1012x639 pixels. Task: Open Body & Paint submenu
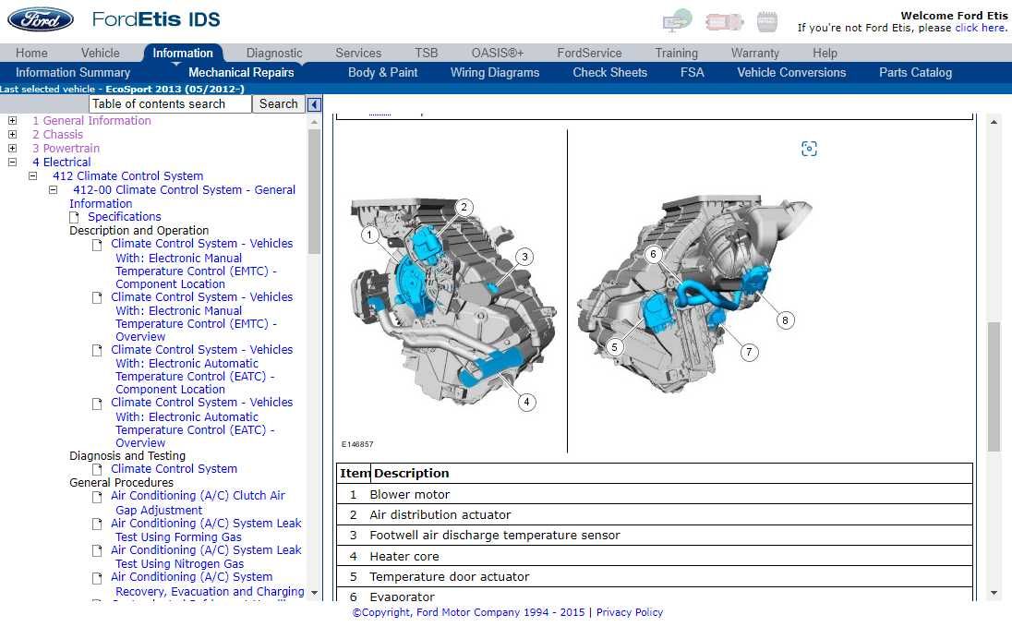pyautogui.click(x=382, y=72)
